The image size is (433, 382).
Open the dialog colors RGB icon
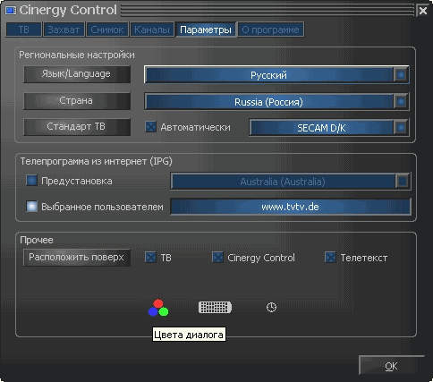point(158,308)
